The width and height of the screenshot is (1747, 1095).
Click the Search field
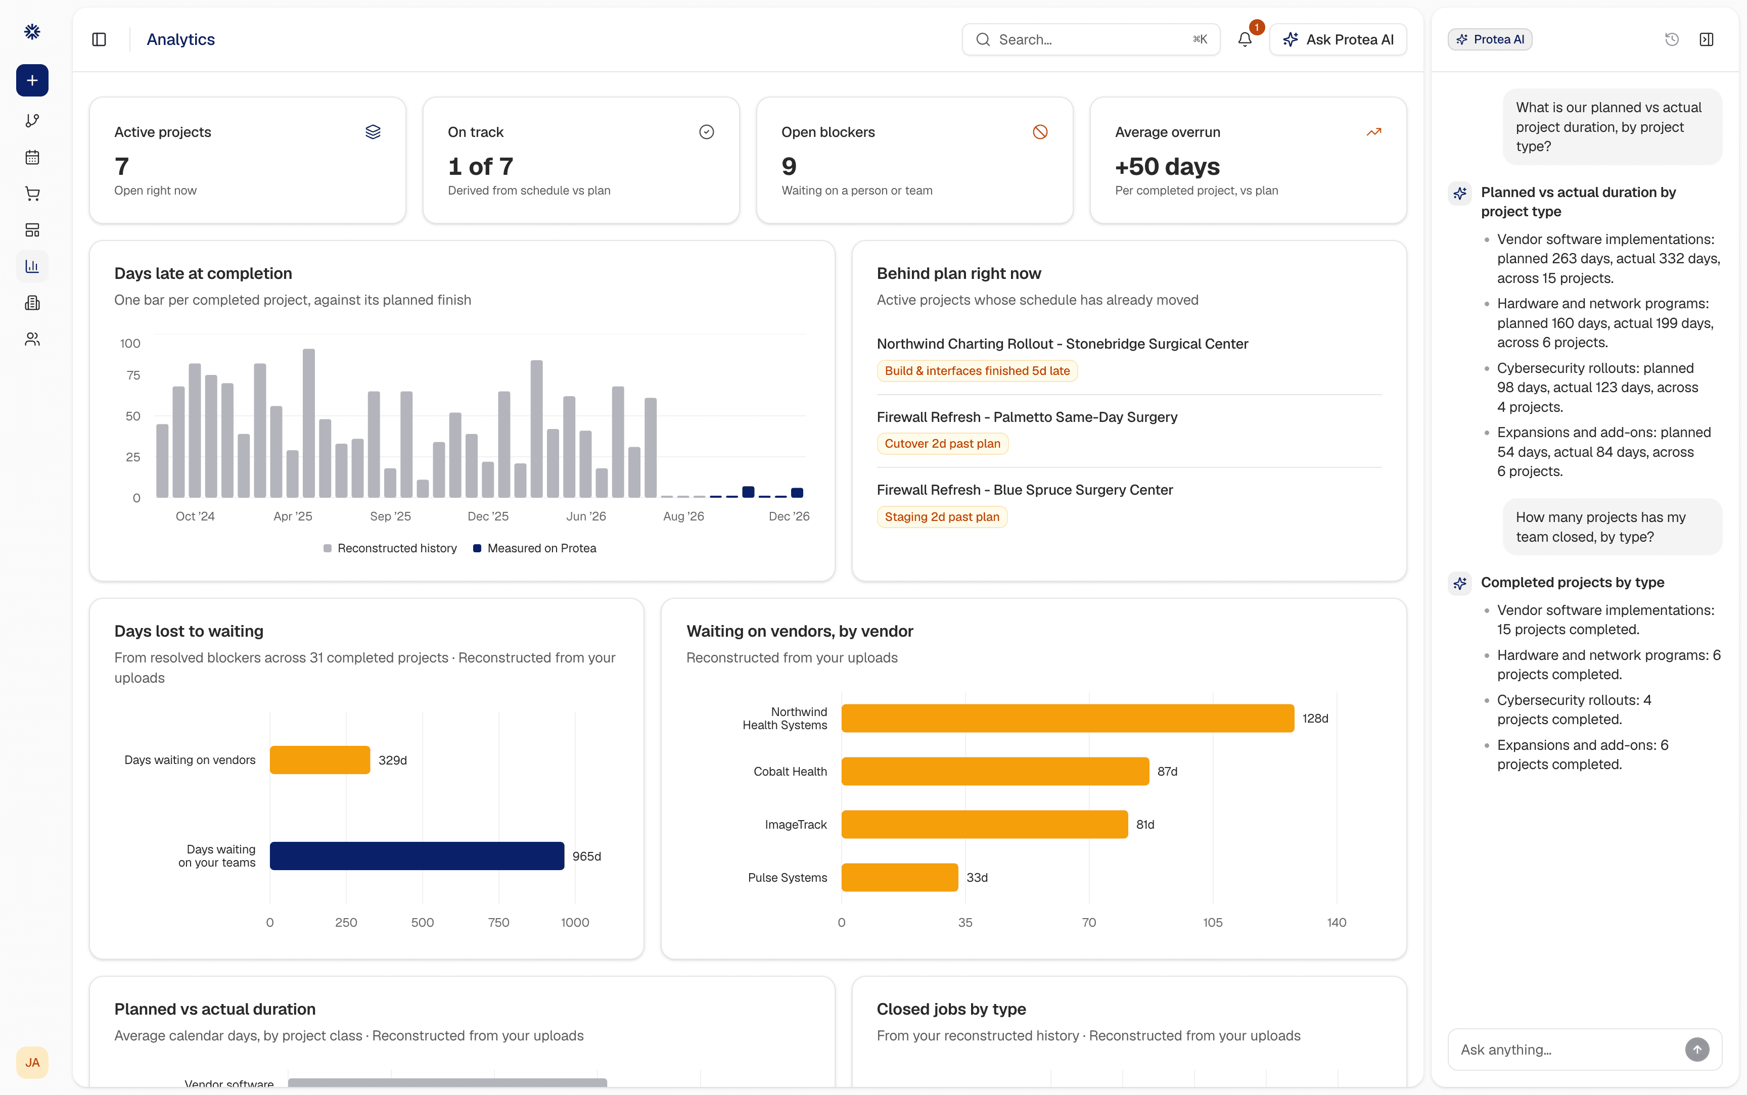(1091, 39)
